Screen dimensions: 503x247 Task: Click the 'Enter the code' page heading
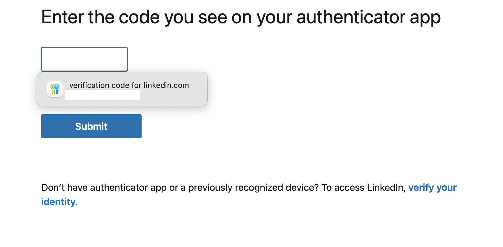coord(241,17)
